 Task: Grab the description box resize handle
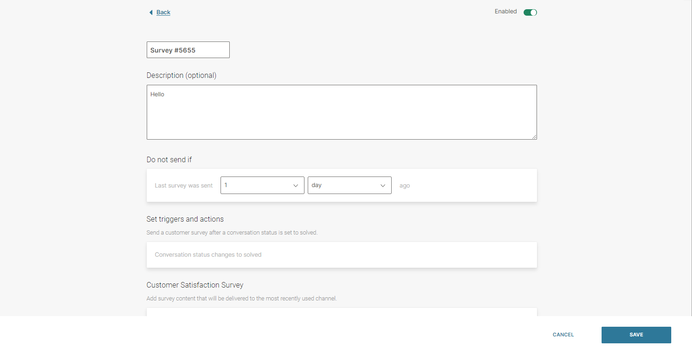tap(534, 137)
